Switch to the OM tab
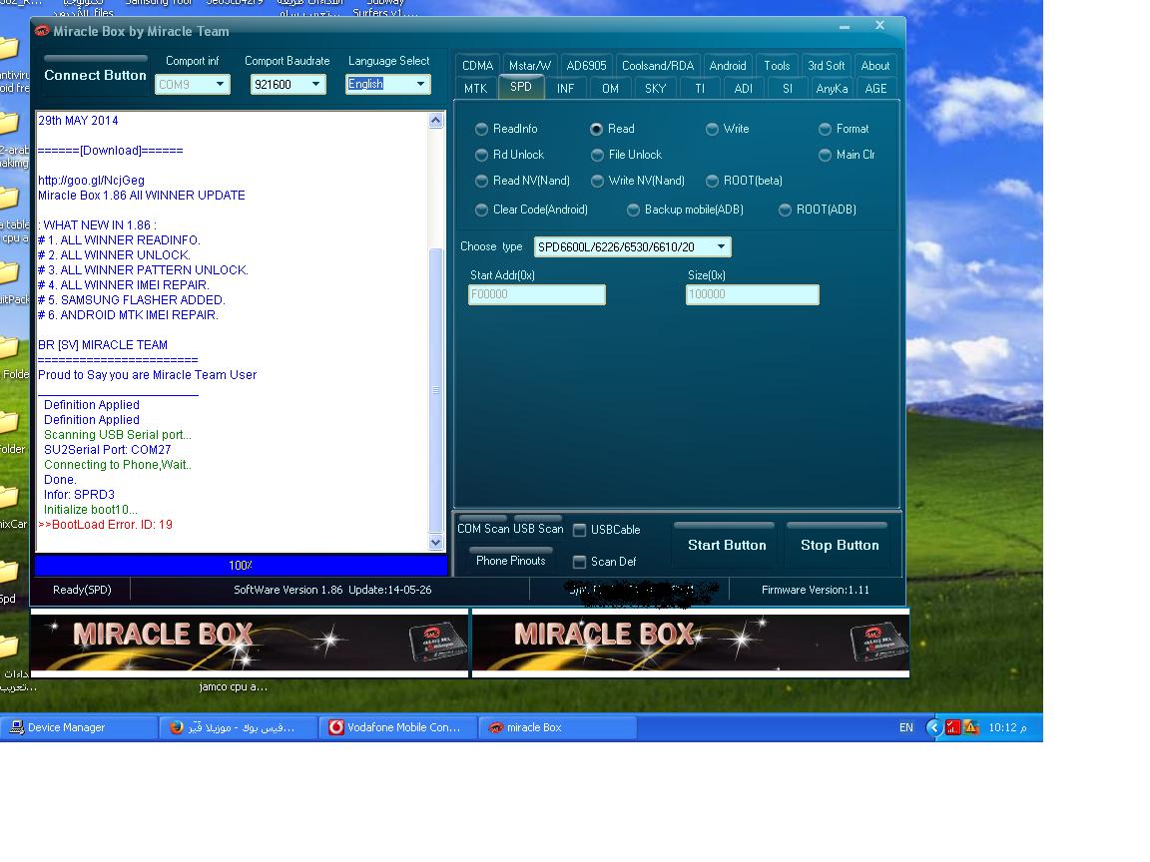Image resolution: width=1150 pixels, height=862 pixels. point(610,88)
